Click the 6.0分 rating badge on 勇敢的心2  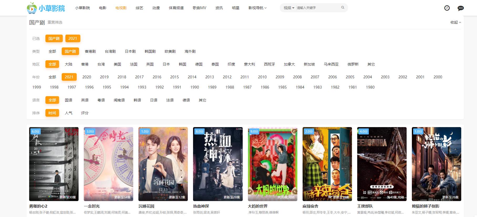pyautogui.click(x=35, y=132)
